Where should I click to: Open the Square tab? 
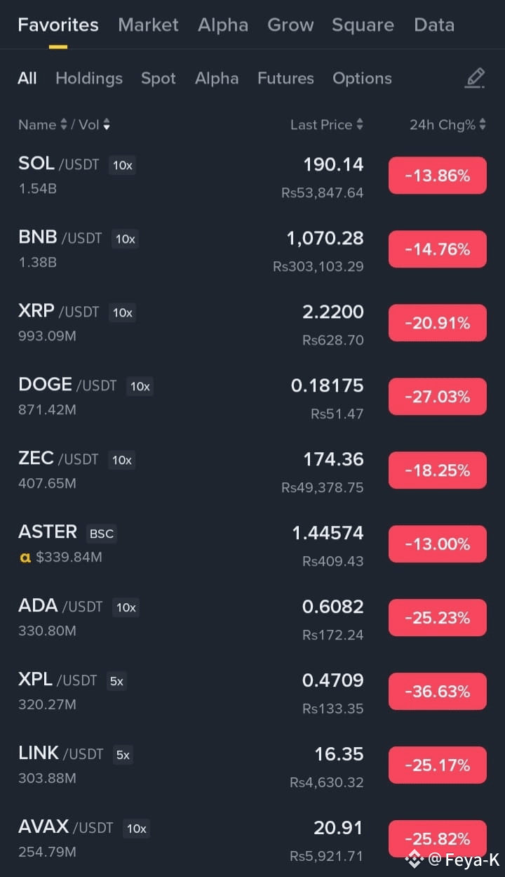pos(363,25)
